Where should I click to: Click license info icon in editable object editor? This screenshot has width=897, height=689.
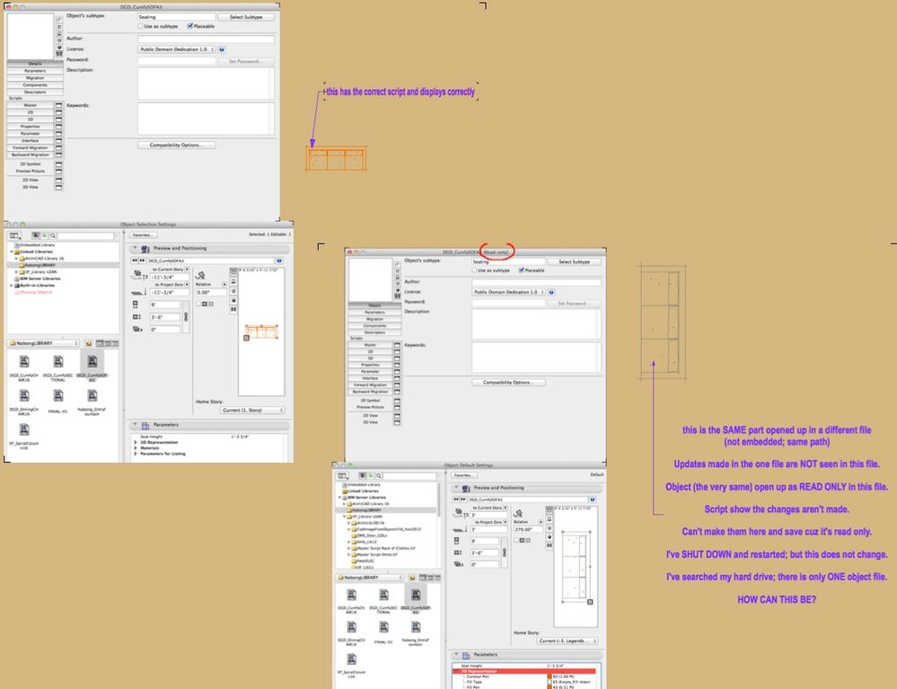coord(222,49)
